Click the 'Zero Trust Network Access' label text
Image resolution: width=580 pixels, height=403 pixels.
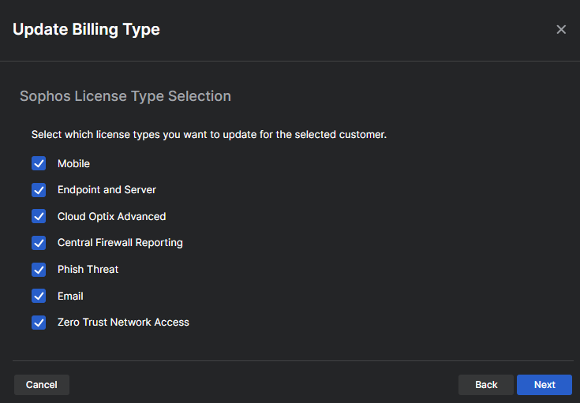point(123,323)
